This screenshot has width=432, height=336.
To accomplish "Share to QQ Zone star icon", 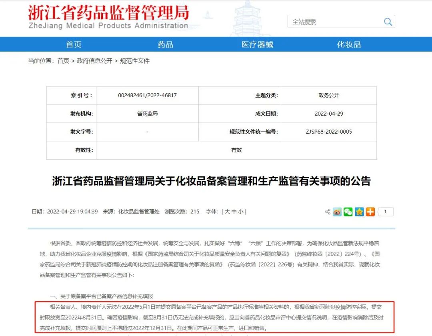I will (359, 212).
